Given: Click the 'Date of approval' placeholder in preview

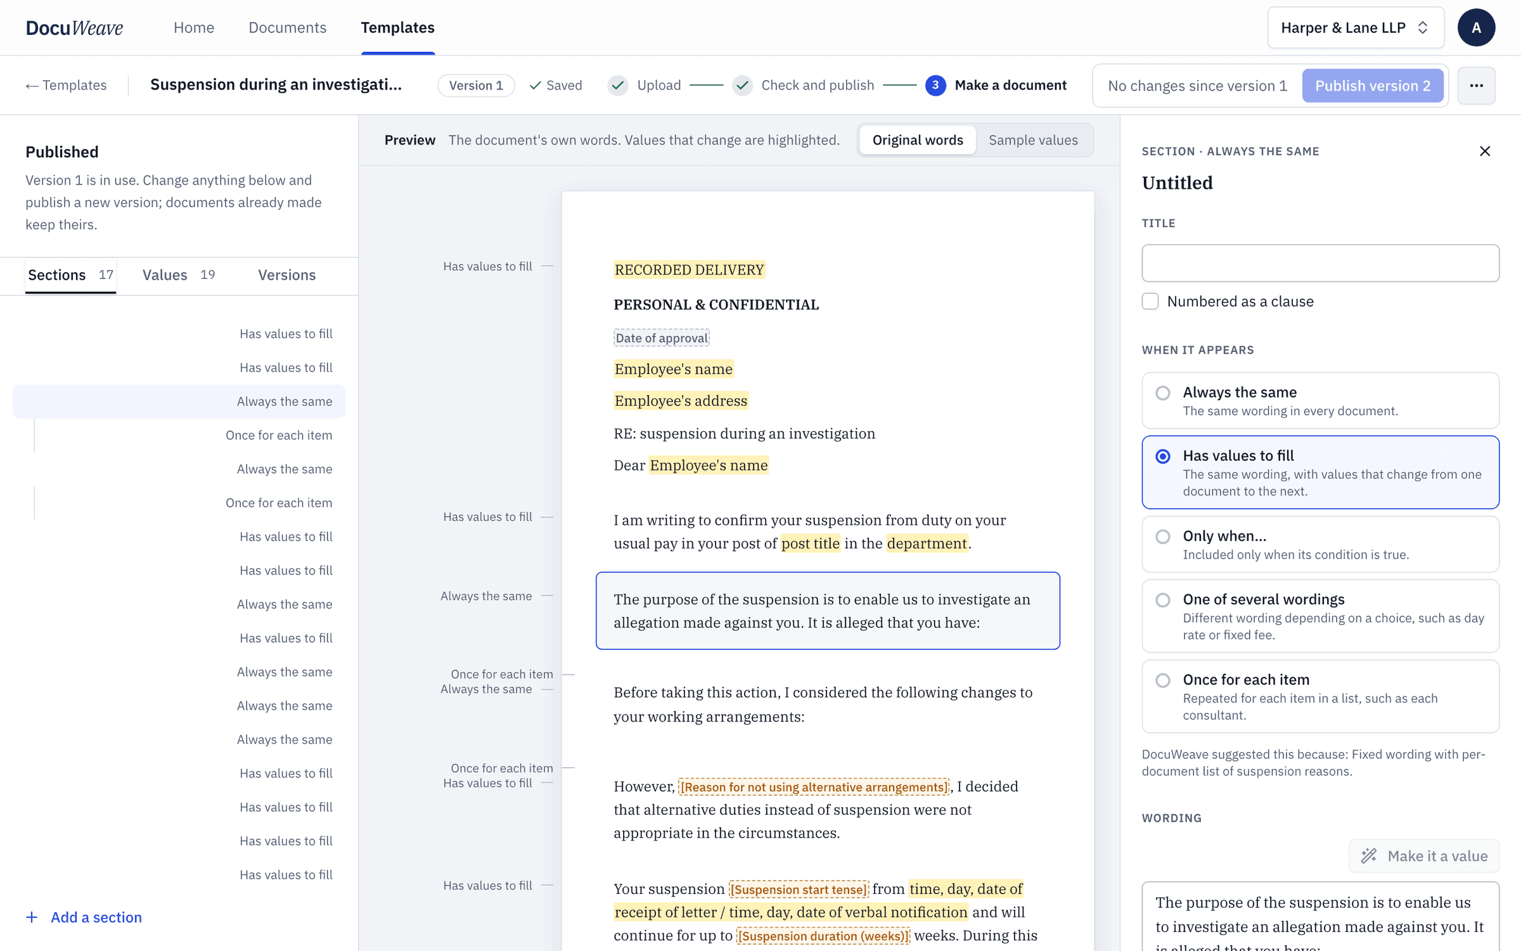Looking at the screenshot, I should [x=661, y=338].
